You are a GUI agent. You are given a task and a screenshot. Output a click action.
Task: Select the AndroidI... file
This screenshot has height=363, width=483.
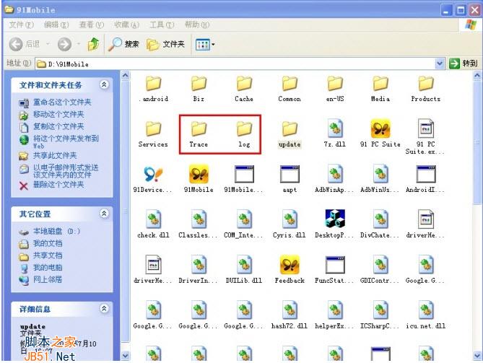[x=425, y=179]
